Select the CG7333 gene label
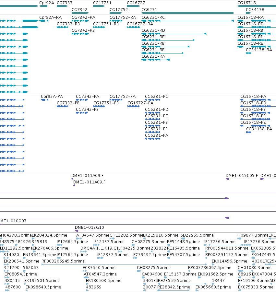276x292 pixels. click(x=65, y=3)
